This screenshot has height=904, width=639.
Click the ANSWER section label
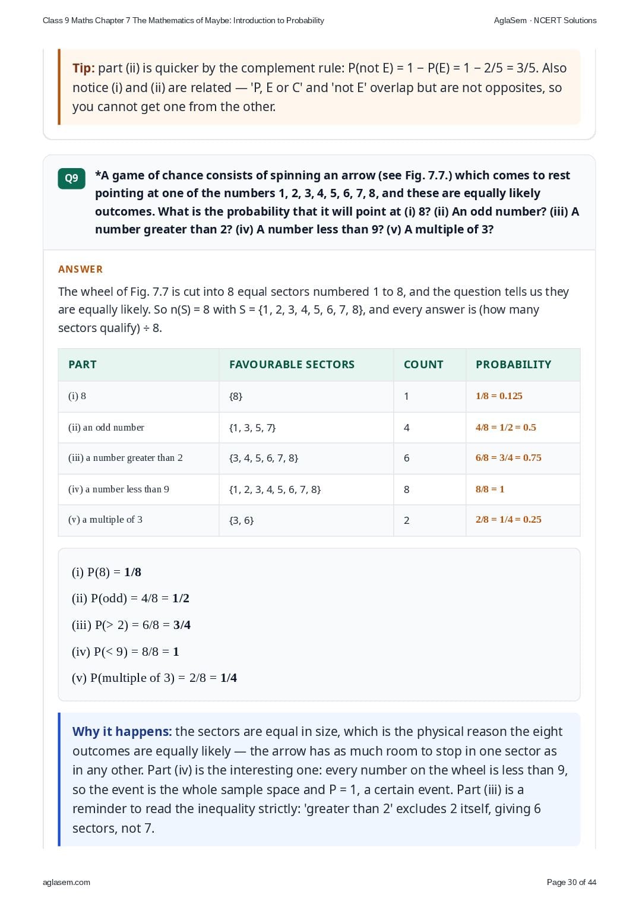click(81, 269)
